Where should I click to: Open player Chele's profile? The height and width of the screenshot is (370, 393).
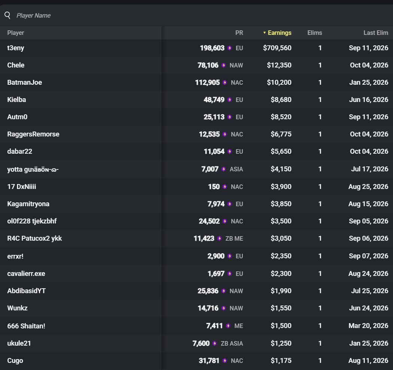click(16, 65)
